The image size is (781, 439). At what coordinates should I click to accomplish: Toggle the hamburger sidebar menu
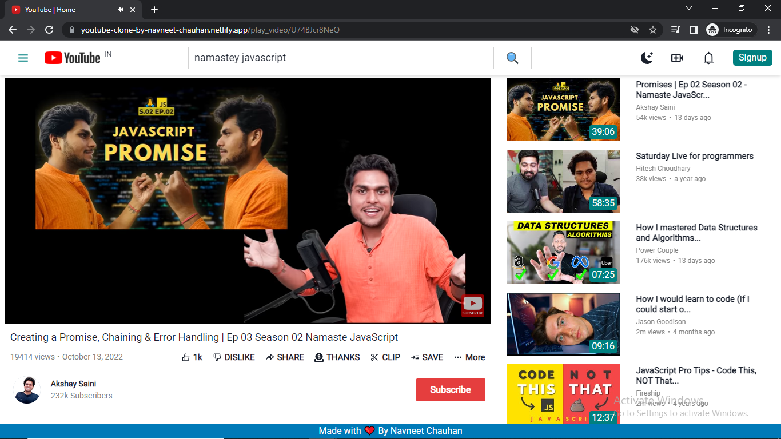(23, 58)
